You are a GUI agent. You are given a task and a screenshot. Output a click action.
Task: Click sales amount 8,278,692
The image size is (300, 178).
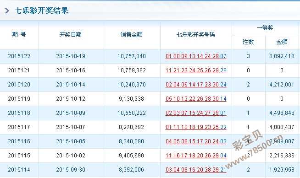click(132, 127)
